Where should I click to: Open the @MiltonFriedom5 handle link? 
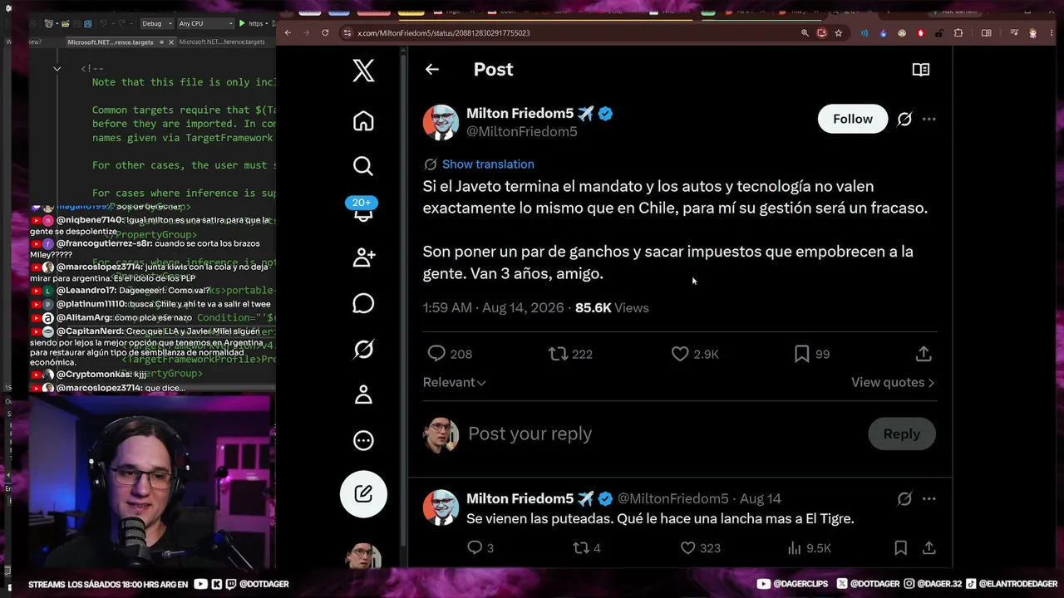[522, 132]
